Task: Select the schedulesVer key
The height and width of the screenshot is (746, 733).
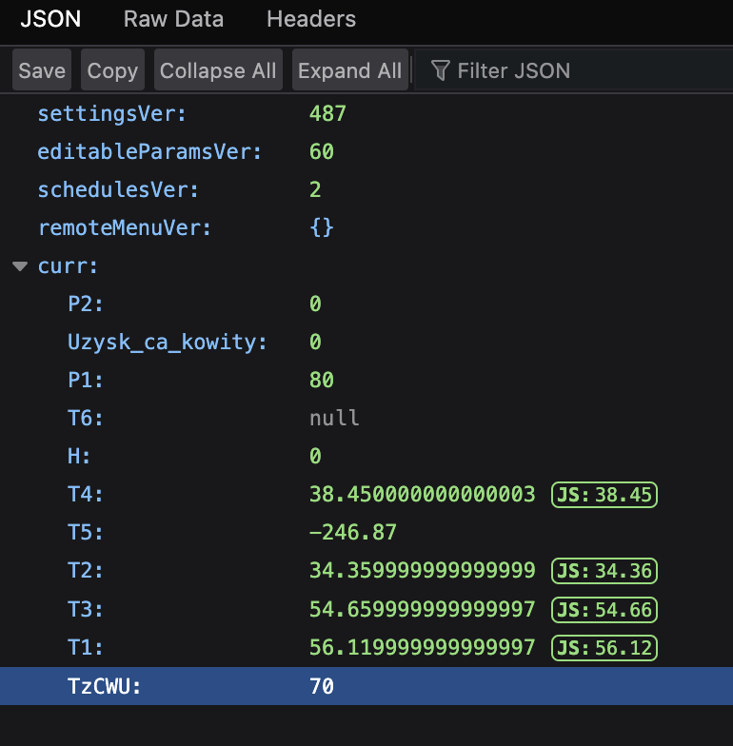Action: [x=118, y=190]
